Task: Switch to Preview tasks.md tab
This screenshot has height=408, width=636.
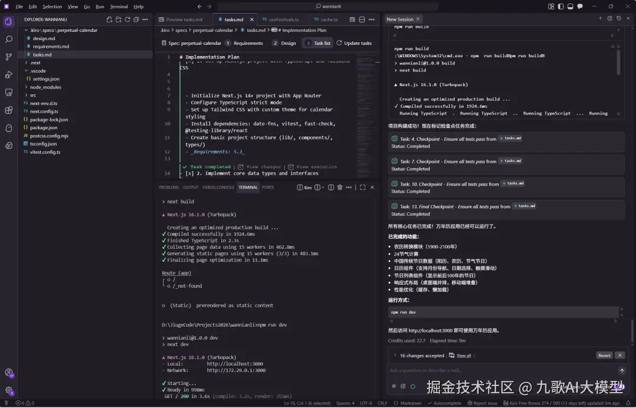Action: click(184, 19)
